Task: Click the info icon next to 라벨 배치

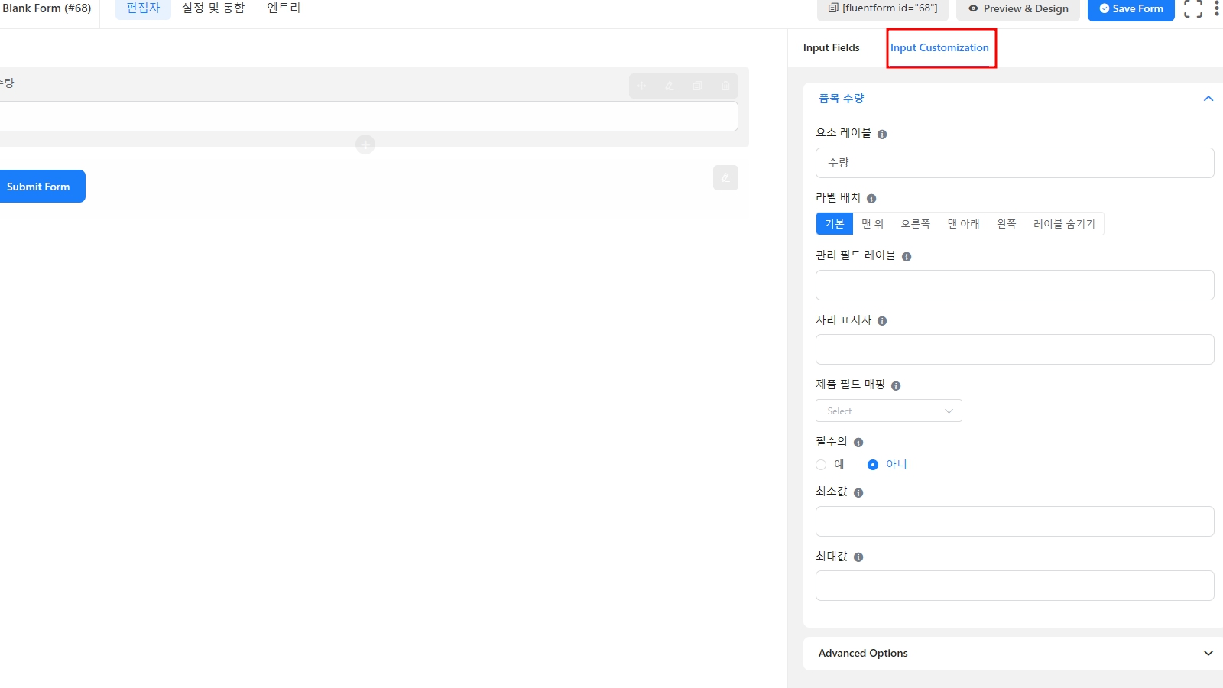Action: click(x=871, y=199)
